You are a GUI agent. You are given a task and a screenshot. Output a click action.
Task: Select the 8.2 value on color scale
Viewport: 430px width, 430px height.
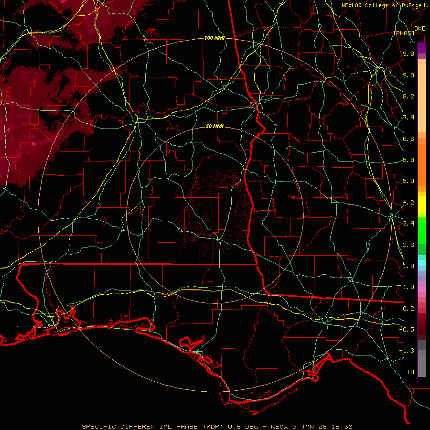(408, 96)
